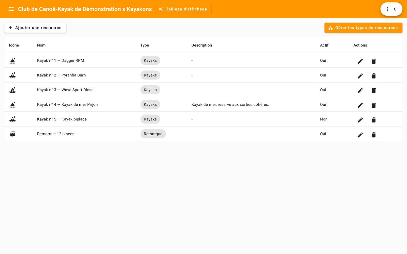Delete Kayak n° 5 Kayak biplace
Viewport: 407px width, 254px height.
tap(374, 120)
